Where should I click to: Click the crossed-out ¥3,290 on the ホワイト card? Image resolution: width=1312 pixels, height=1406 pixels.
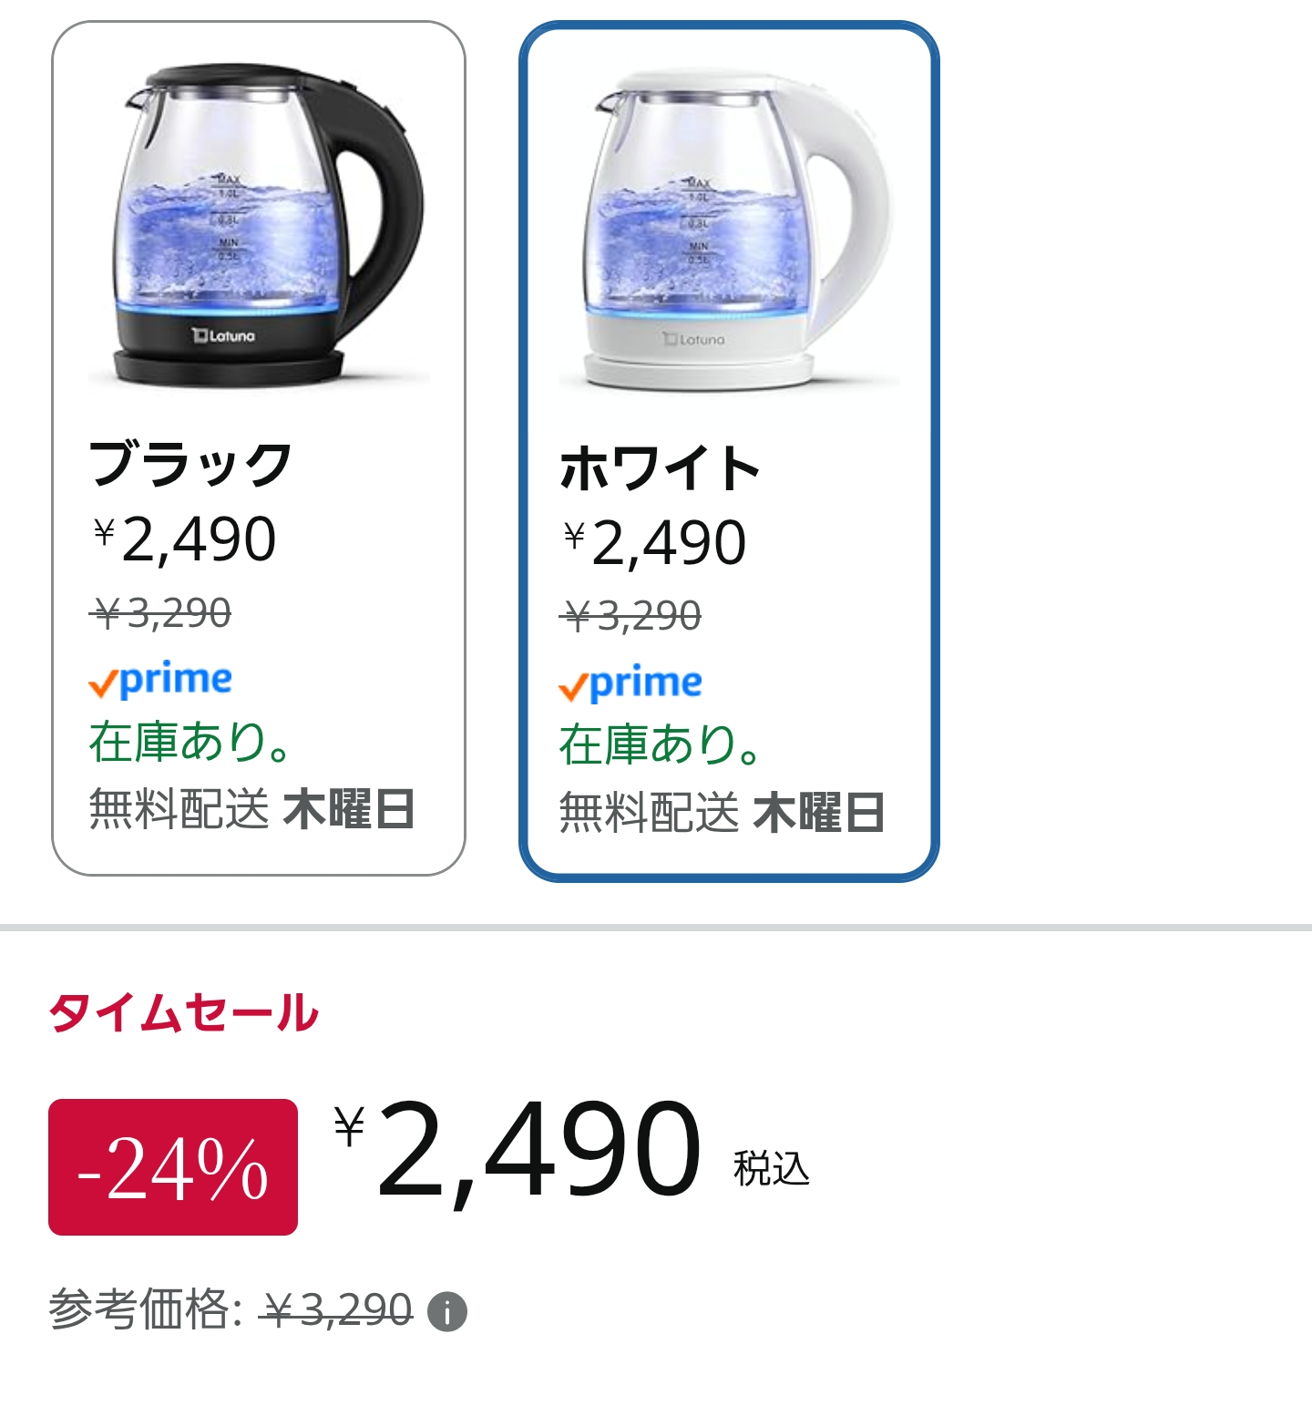click(x=630, y=617)
